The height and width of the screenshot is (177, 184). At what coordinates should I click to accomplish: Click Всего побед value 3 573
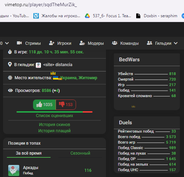(x=171, y=137)
